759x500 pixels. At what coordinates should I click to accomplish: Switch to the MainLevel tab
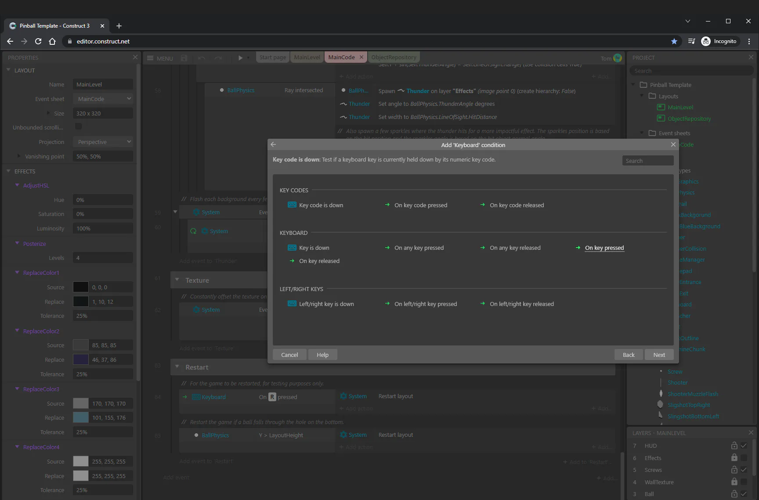click(307, 57)
